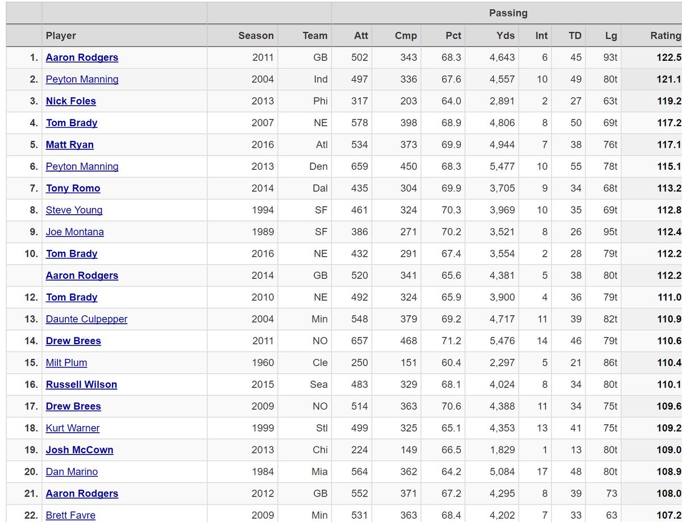Image resolution: width=682 pixels, height=522 pixels.
Task: Open Tom Brady 2016 row link
Action: pos(72,253)
